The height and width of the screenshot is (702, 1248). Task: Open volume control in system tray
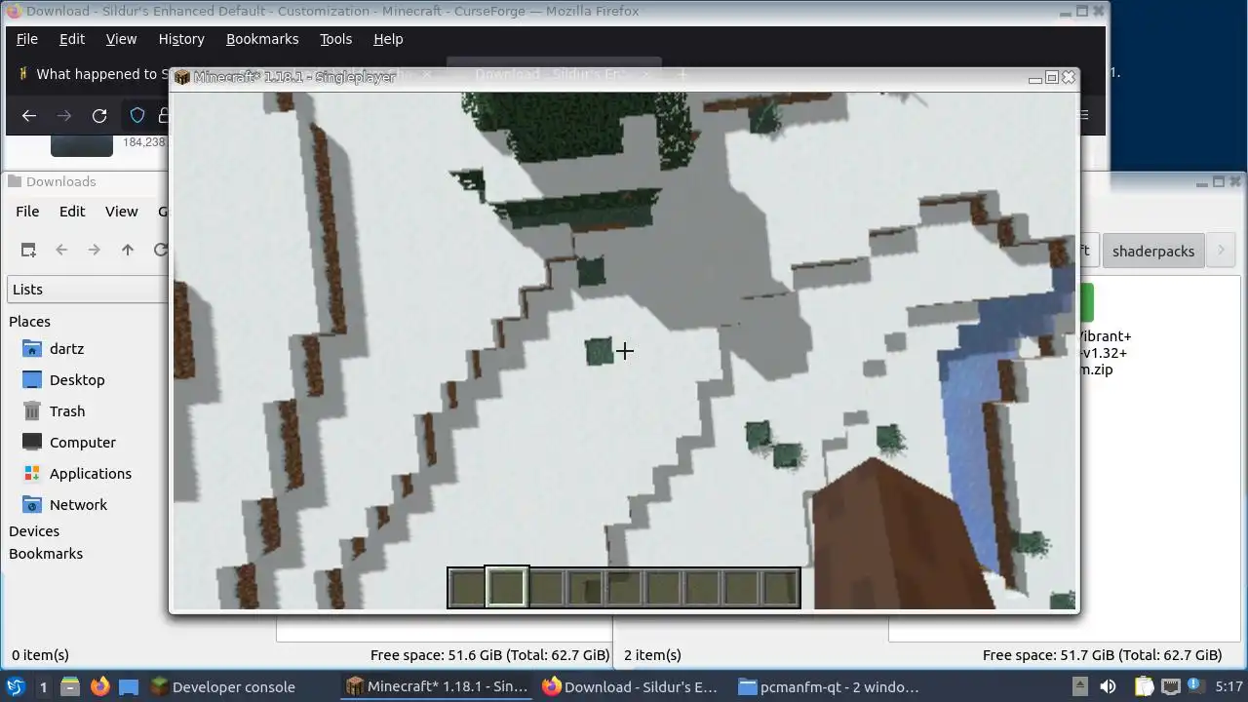(1108, 686)
